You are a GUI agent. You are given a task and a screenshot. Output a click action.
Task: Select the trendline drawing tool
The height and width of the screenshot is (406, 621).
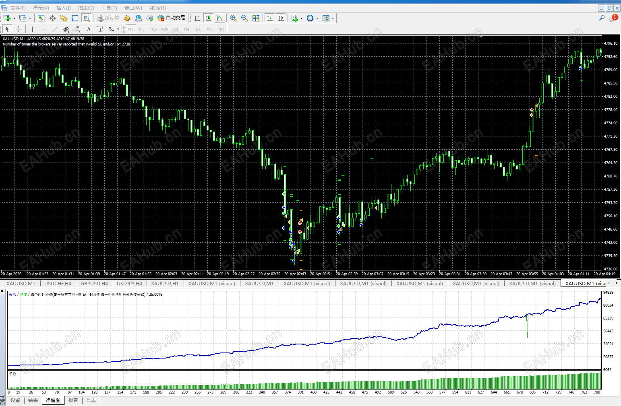coord(55,29)
